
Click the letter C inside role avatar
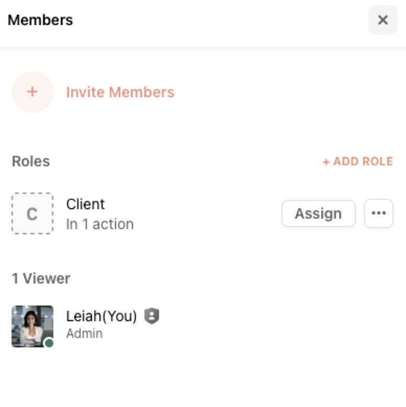click(32, 214)
